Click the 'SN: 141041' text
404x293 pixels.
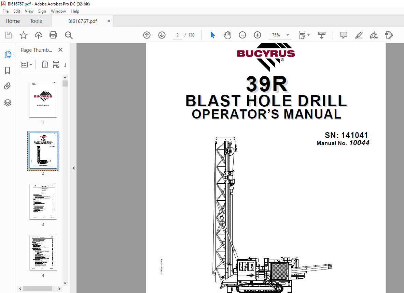[x=346, y=135]
